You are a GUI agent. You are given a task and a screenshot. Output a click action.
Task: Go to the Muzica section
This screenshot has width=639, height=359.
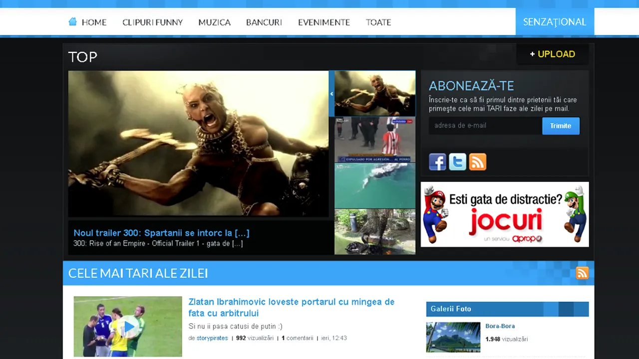(x=214, y=22)
